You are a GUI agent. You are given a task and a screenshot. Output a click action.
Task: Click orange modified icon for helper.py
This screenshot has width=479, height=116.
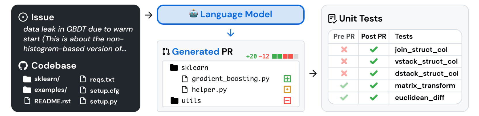[287, 90]
